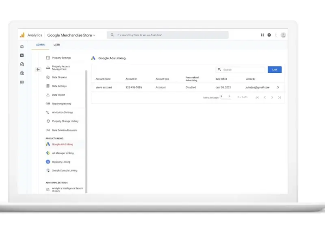
Task: Click the search field in linking table
Action: click(243, 70)
